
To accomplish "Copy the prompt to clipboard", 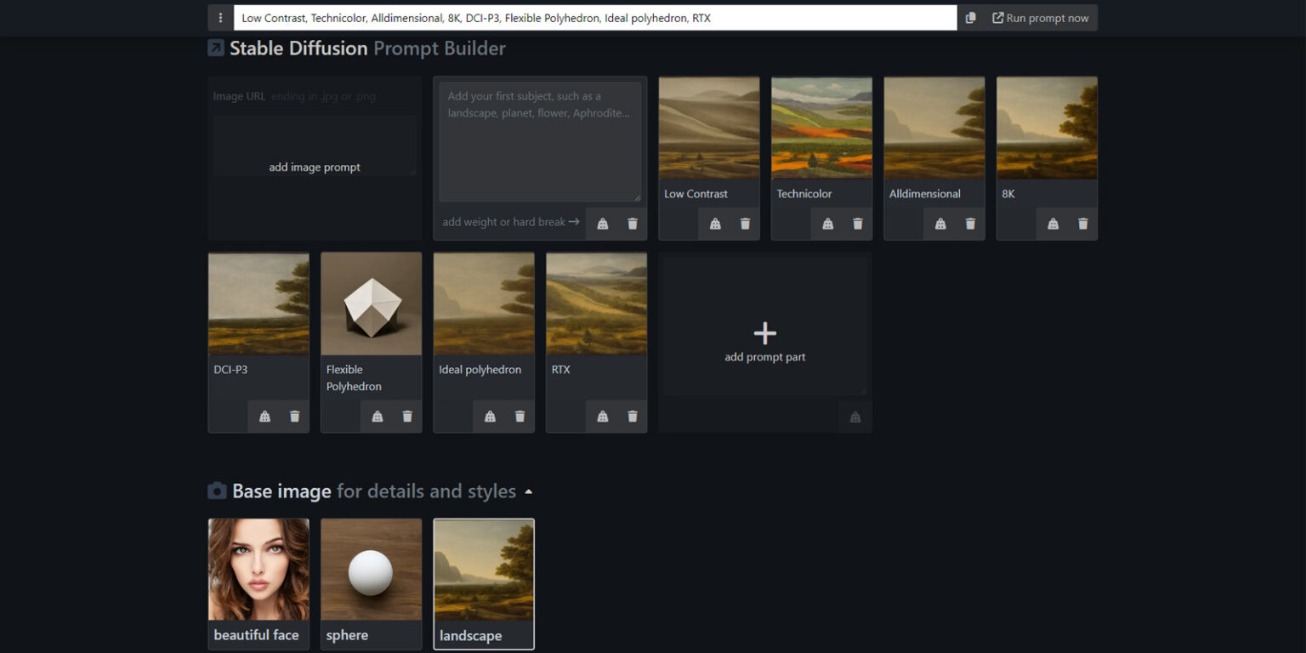I will click(970, 18).
